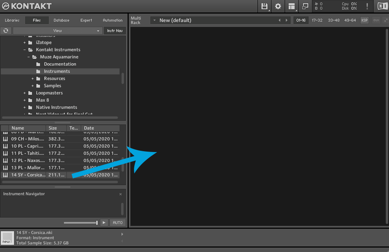Select file 13 PL - Mallor
This screenshot has height=252, width=389.
[x=60, y=167]
